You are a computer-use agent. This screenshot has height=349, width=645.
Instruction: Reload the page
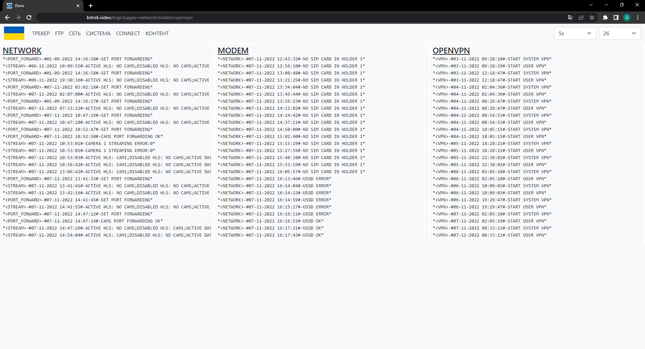pos(29,17)
